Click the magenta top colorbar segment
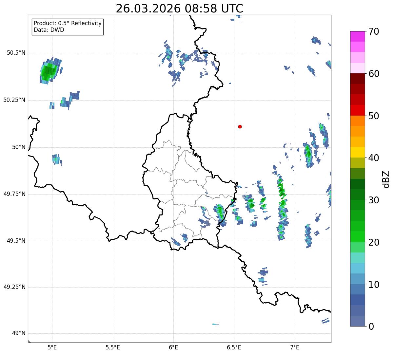The height and width of the screenshot is (354, 394). [358, 36]
